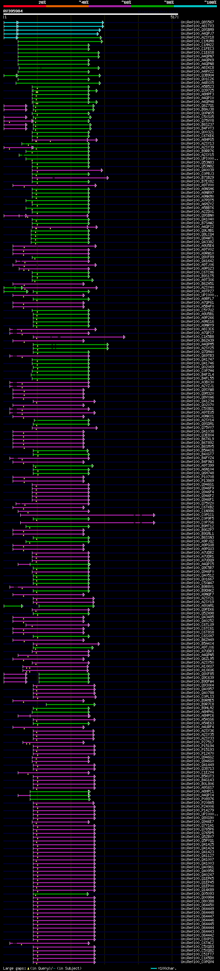Select the UniRef100_Q6H748 label
The image size is (220, 971).
click(197, 473)
